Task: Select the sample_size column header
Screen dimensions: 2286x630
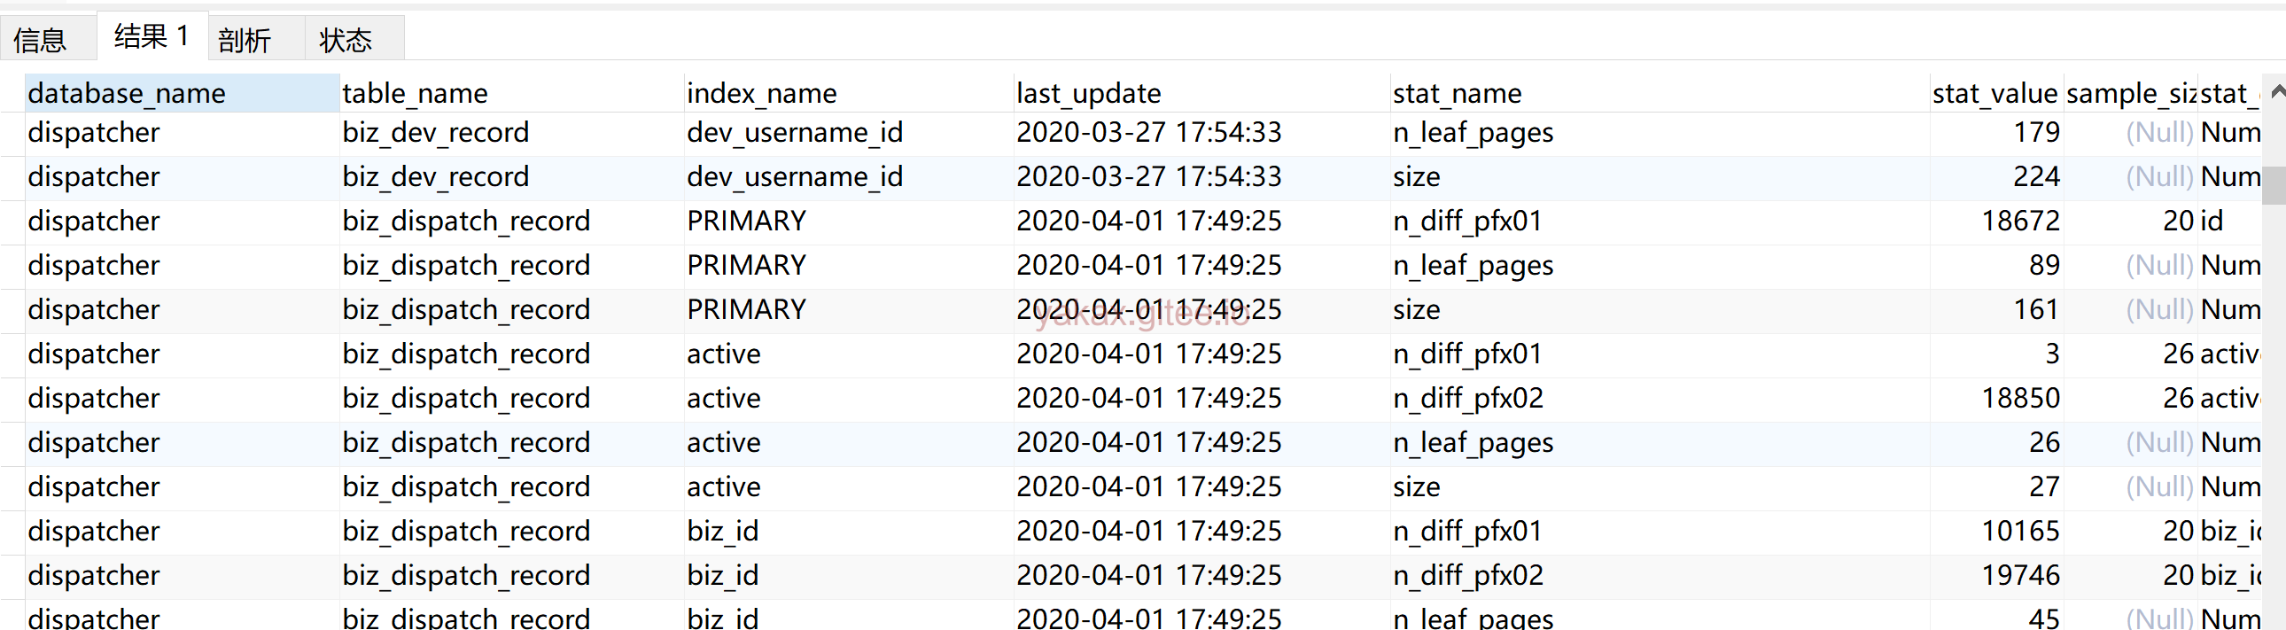Action: [x=2130, y=93]
